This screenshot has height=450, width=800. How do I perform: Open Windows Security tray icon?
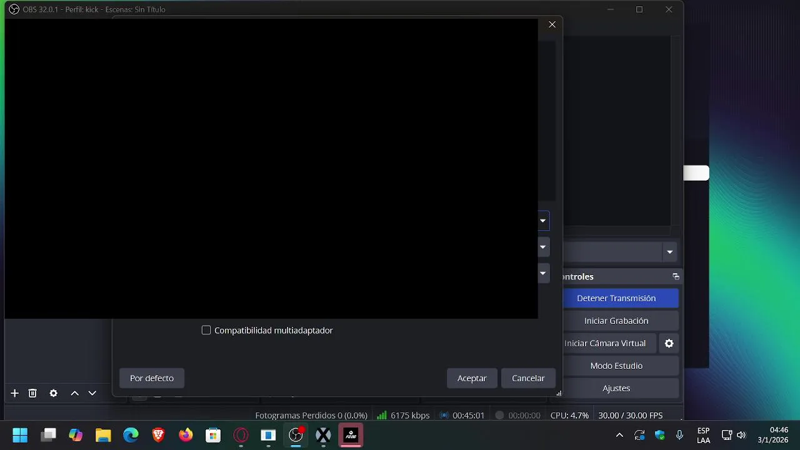(x=659, y=435)
